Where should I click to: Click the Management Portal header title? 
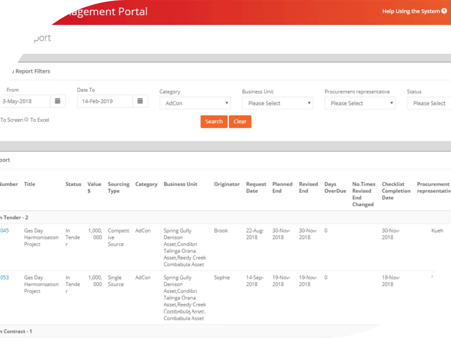(108, 12)
